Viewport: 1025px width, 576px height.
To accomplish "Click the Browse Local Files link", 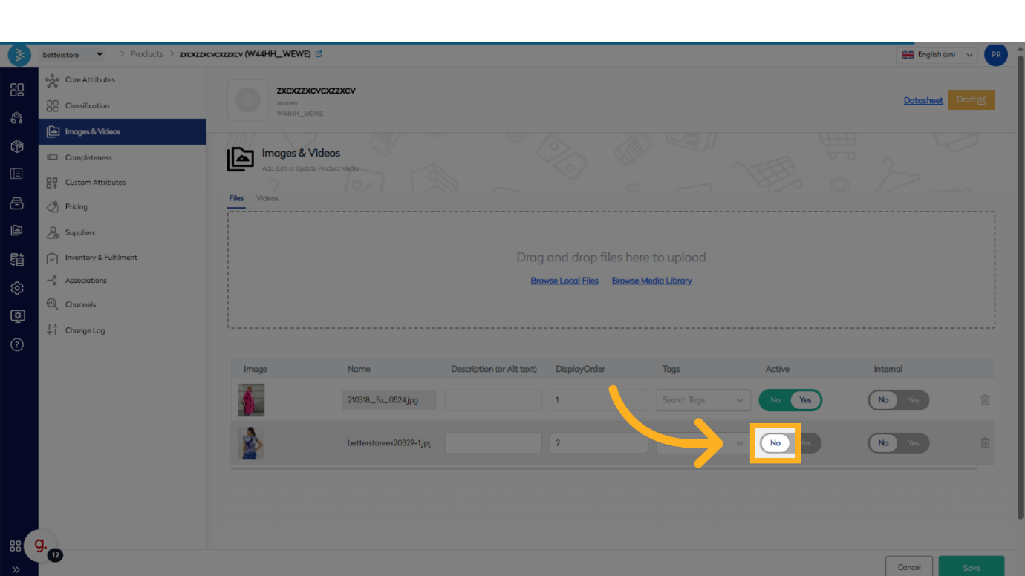I will click(564, 281).
